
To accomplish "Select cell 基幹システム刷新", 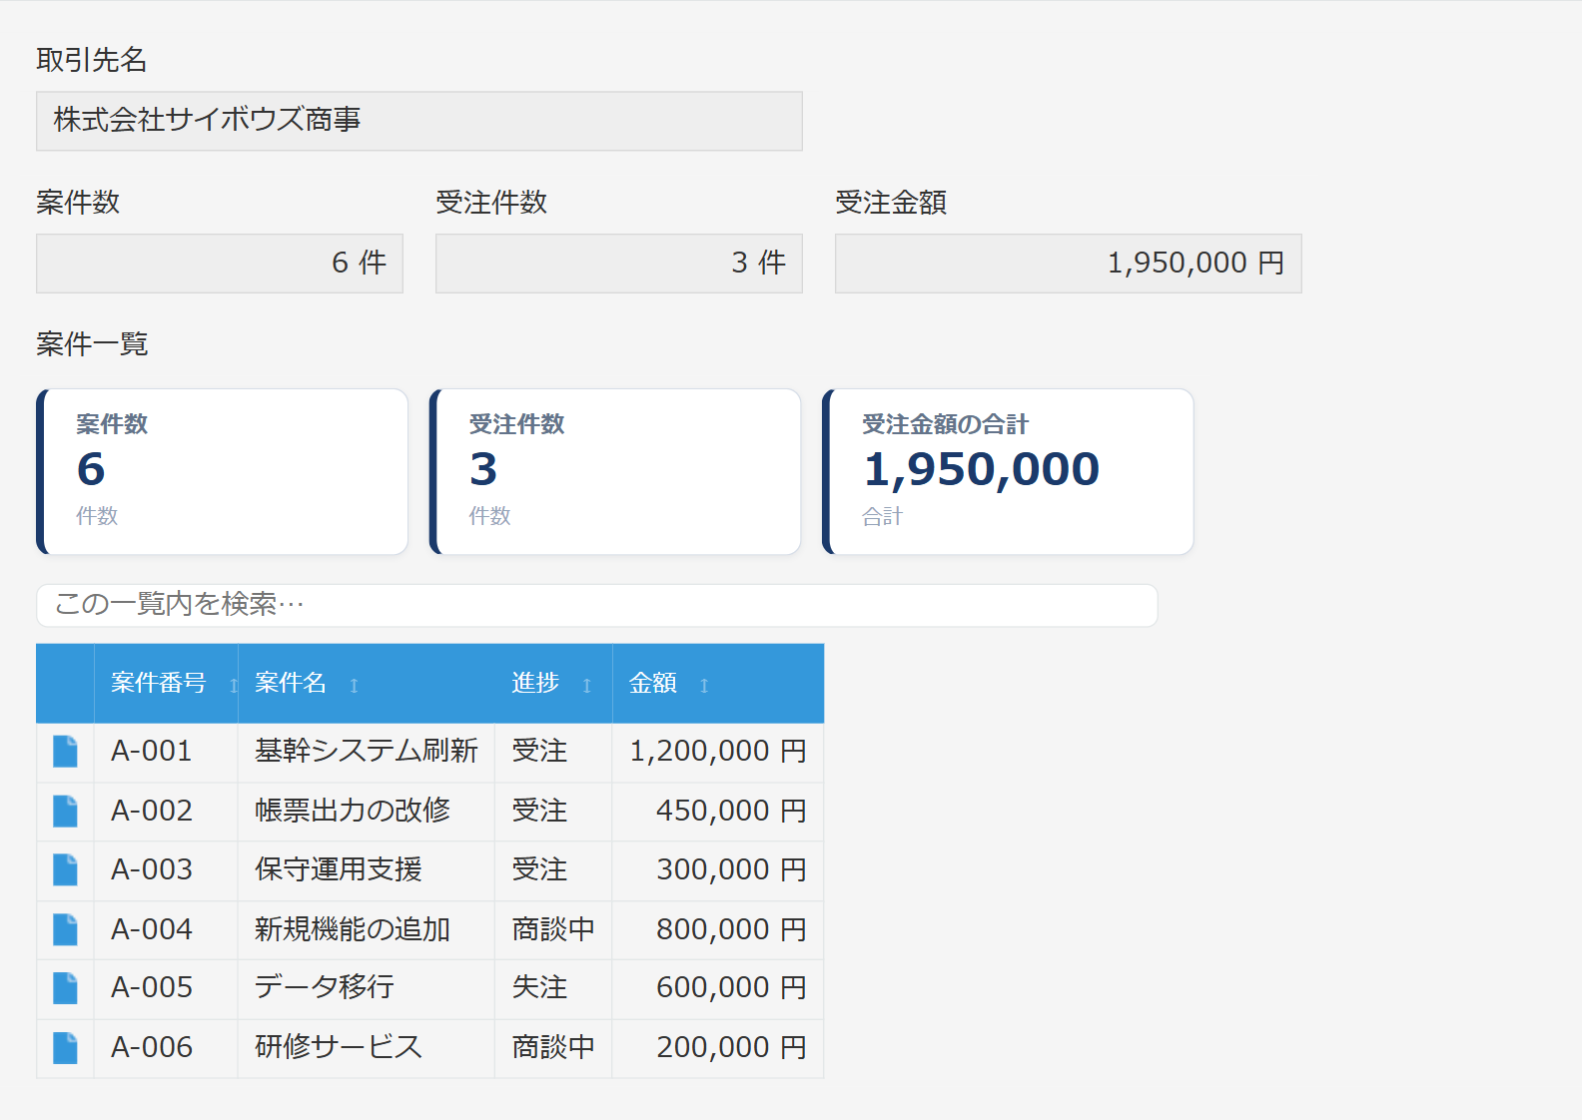I will pyautogui.click(x=367, y=752).
